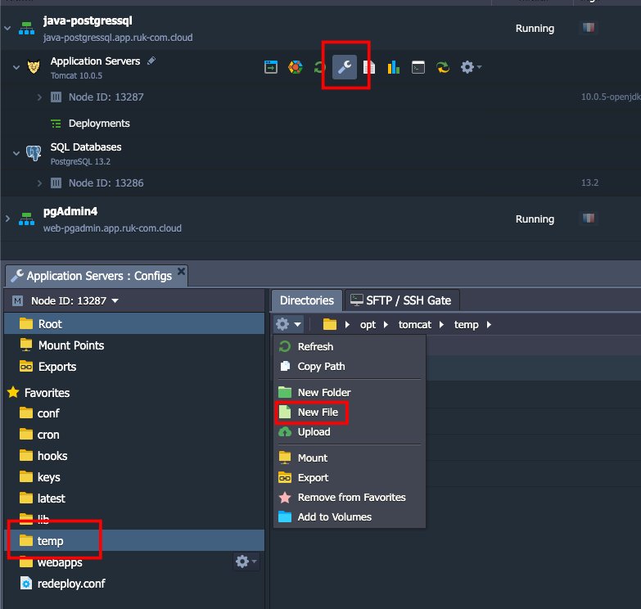Screen dimensions: 641x609
Task: Collapse the java-postgressql environment
Action: click(x=7, y=28)
